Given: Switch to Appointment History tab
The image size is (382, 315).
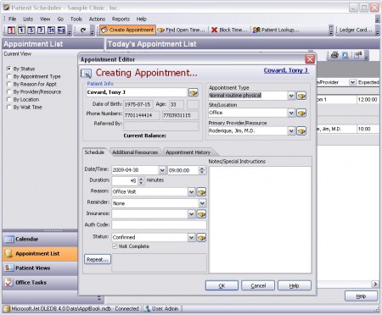Looking at the screenshot, I should [188, 152].
